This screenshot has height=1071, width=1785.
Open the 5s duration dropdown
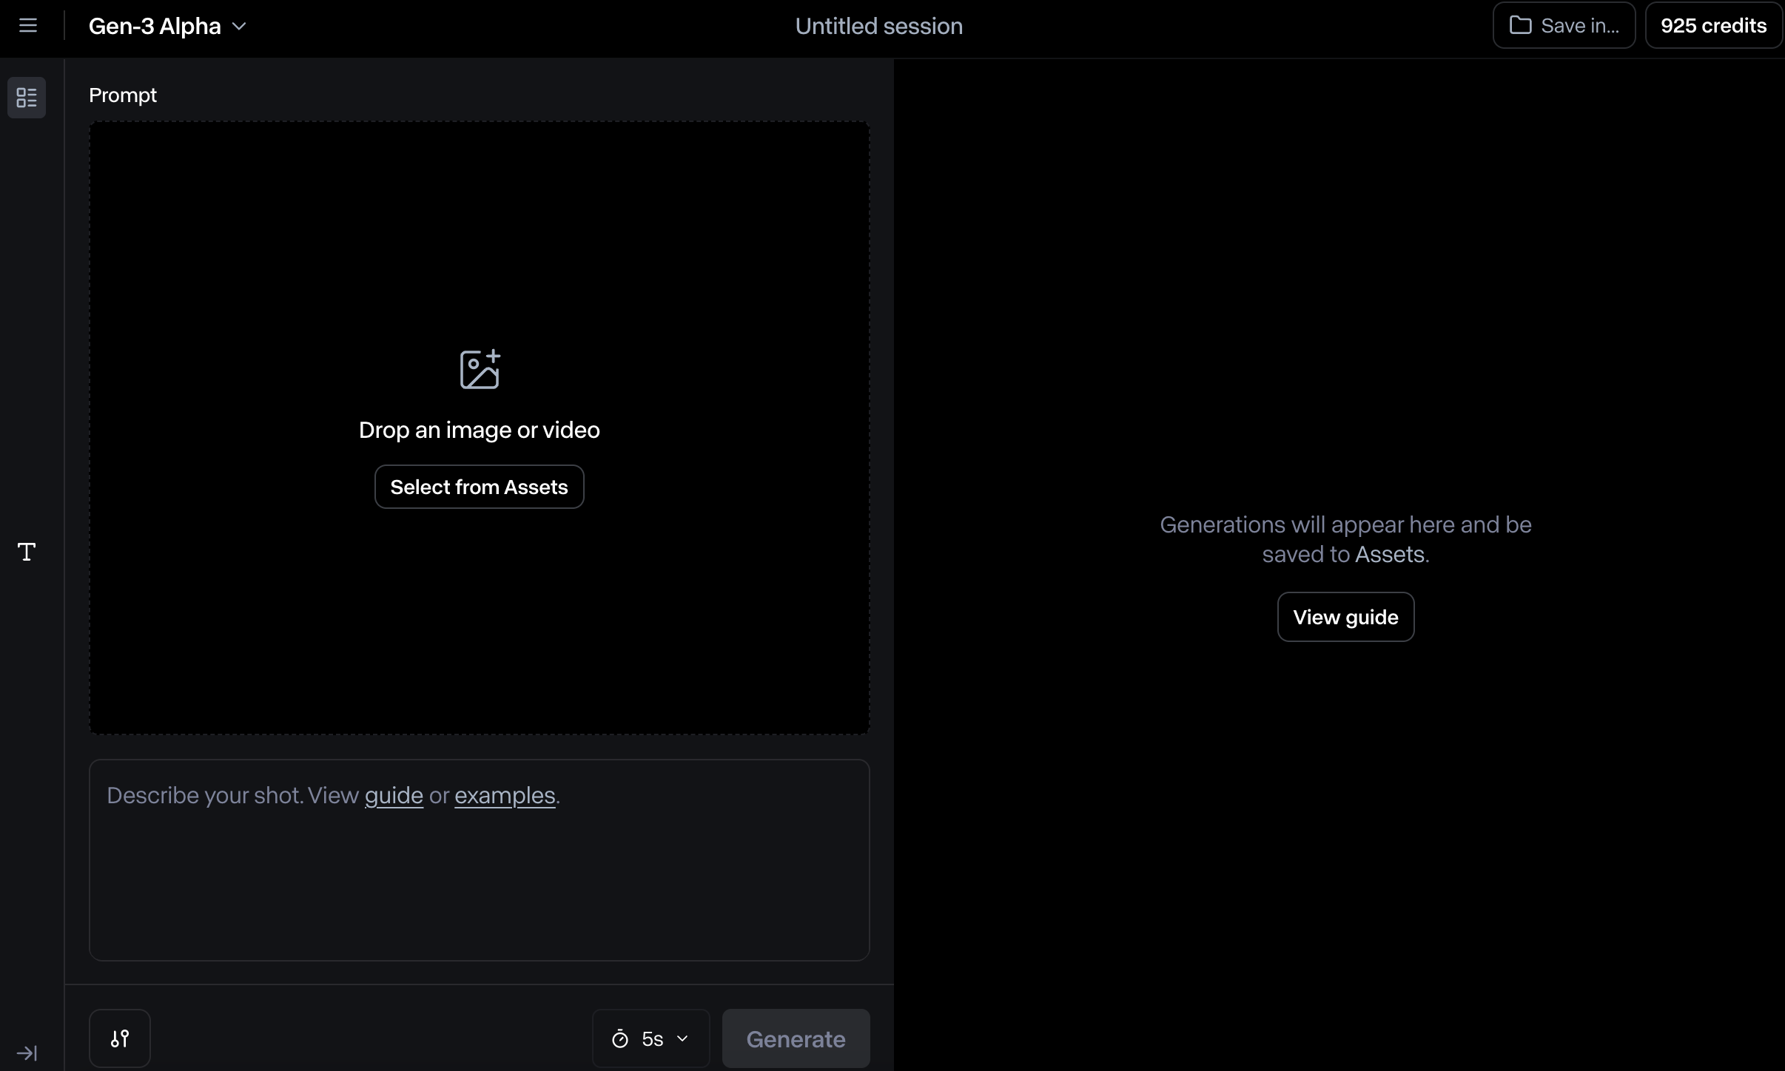651,1039
